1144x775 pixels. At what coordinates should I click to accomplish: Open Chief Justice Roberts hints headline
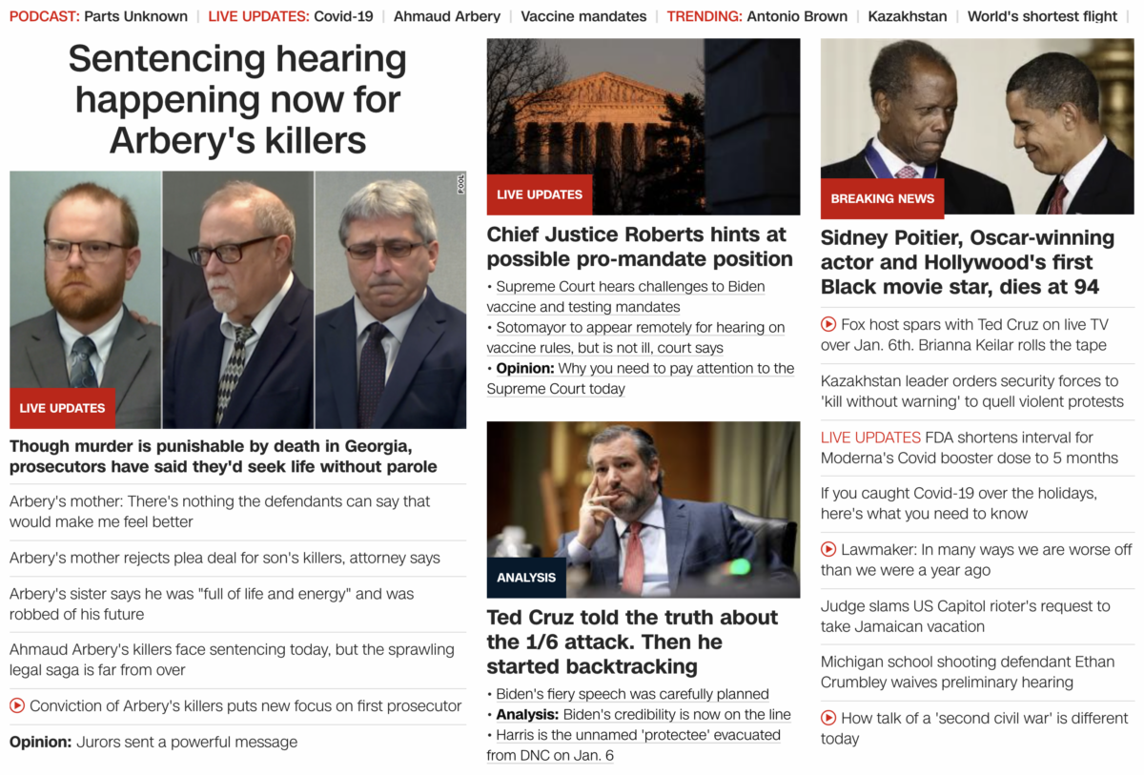click(639, 247)
